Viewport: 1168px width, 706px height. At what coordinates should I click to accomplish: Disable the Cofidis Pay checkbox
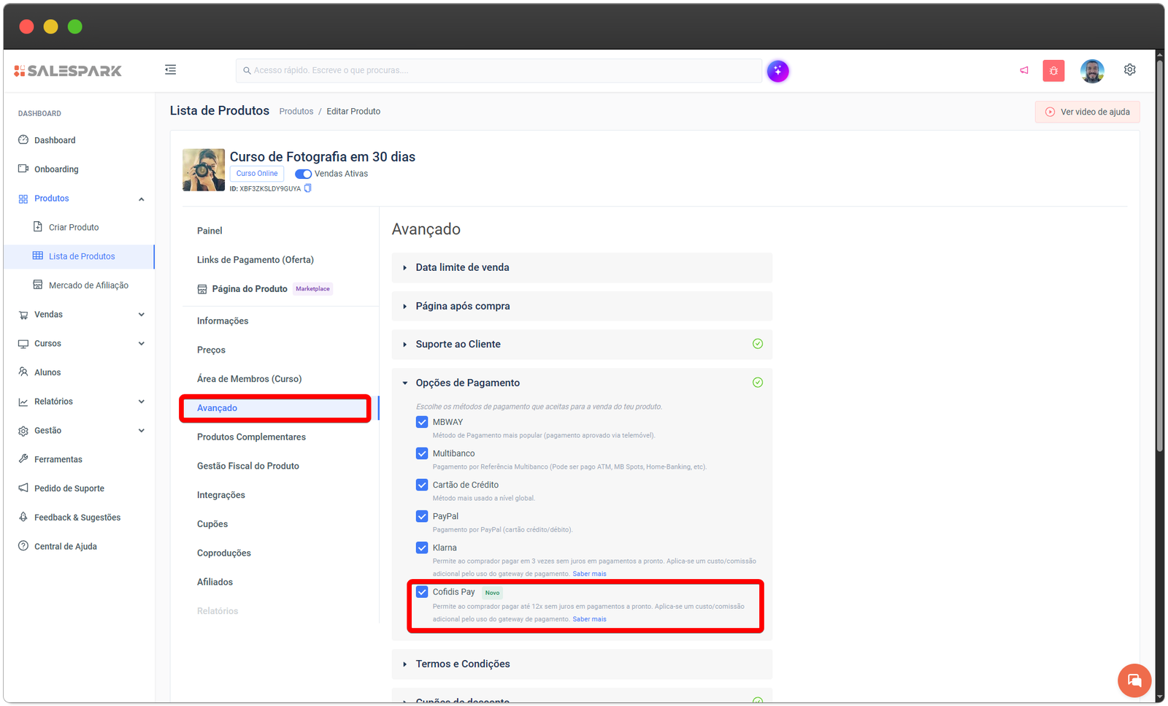(x=422, y=592)
